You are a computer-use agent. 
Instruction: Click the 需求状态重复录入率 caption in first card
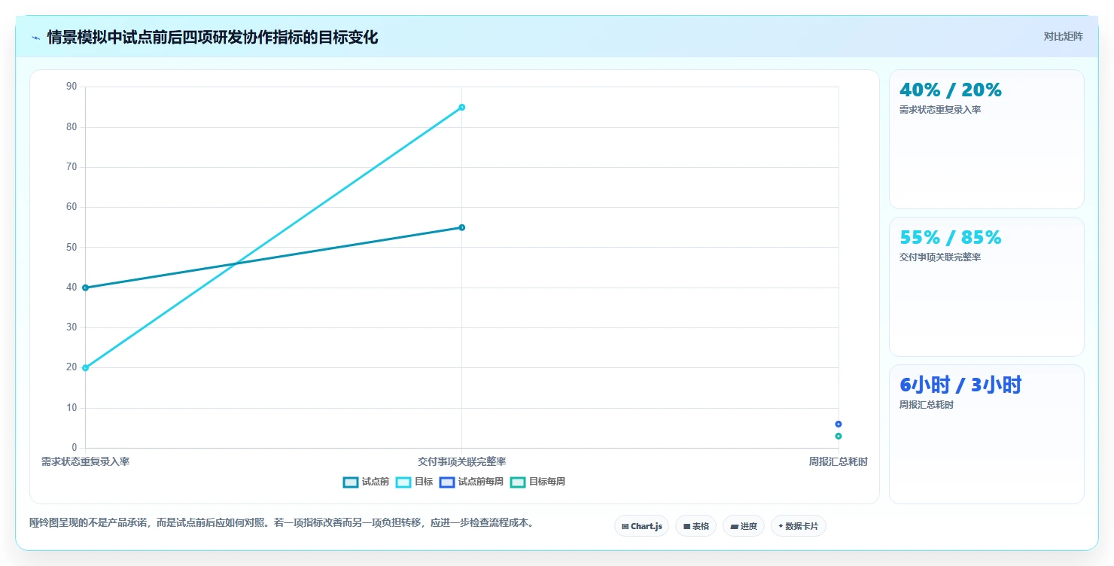pos(940,110)
